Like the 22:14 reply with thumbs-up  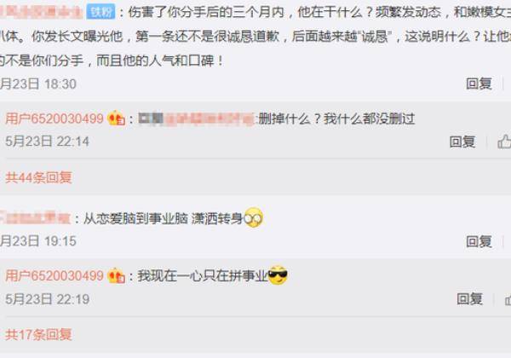tap(504, 141)
